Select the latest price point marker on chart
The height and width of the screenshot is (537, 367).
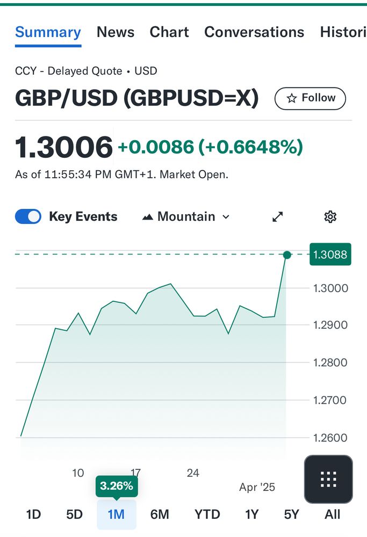[x=287, y=255]
